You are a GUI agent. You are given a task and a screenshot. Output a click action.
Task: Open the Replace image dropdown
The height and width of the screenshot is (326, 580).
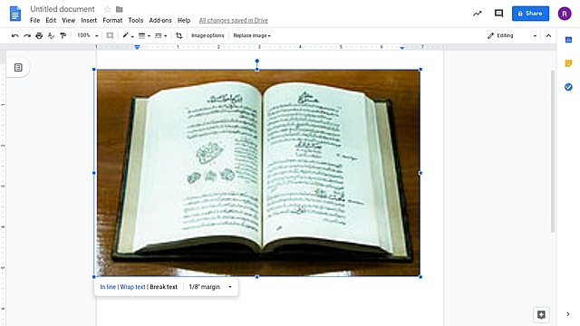pyautogui.click(x=252, y=35)
